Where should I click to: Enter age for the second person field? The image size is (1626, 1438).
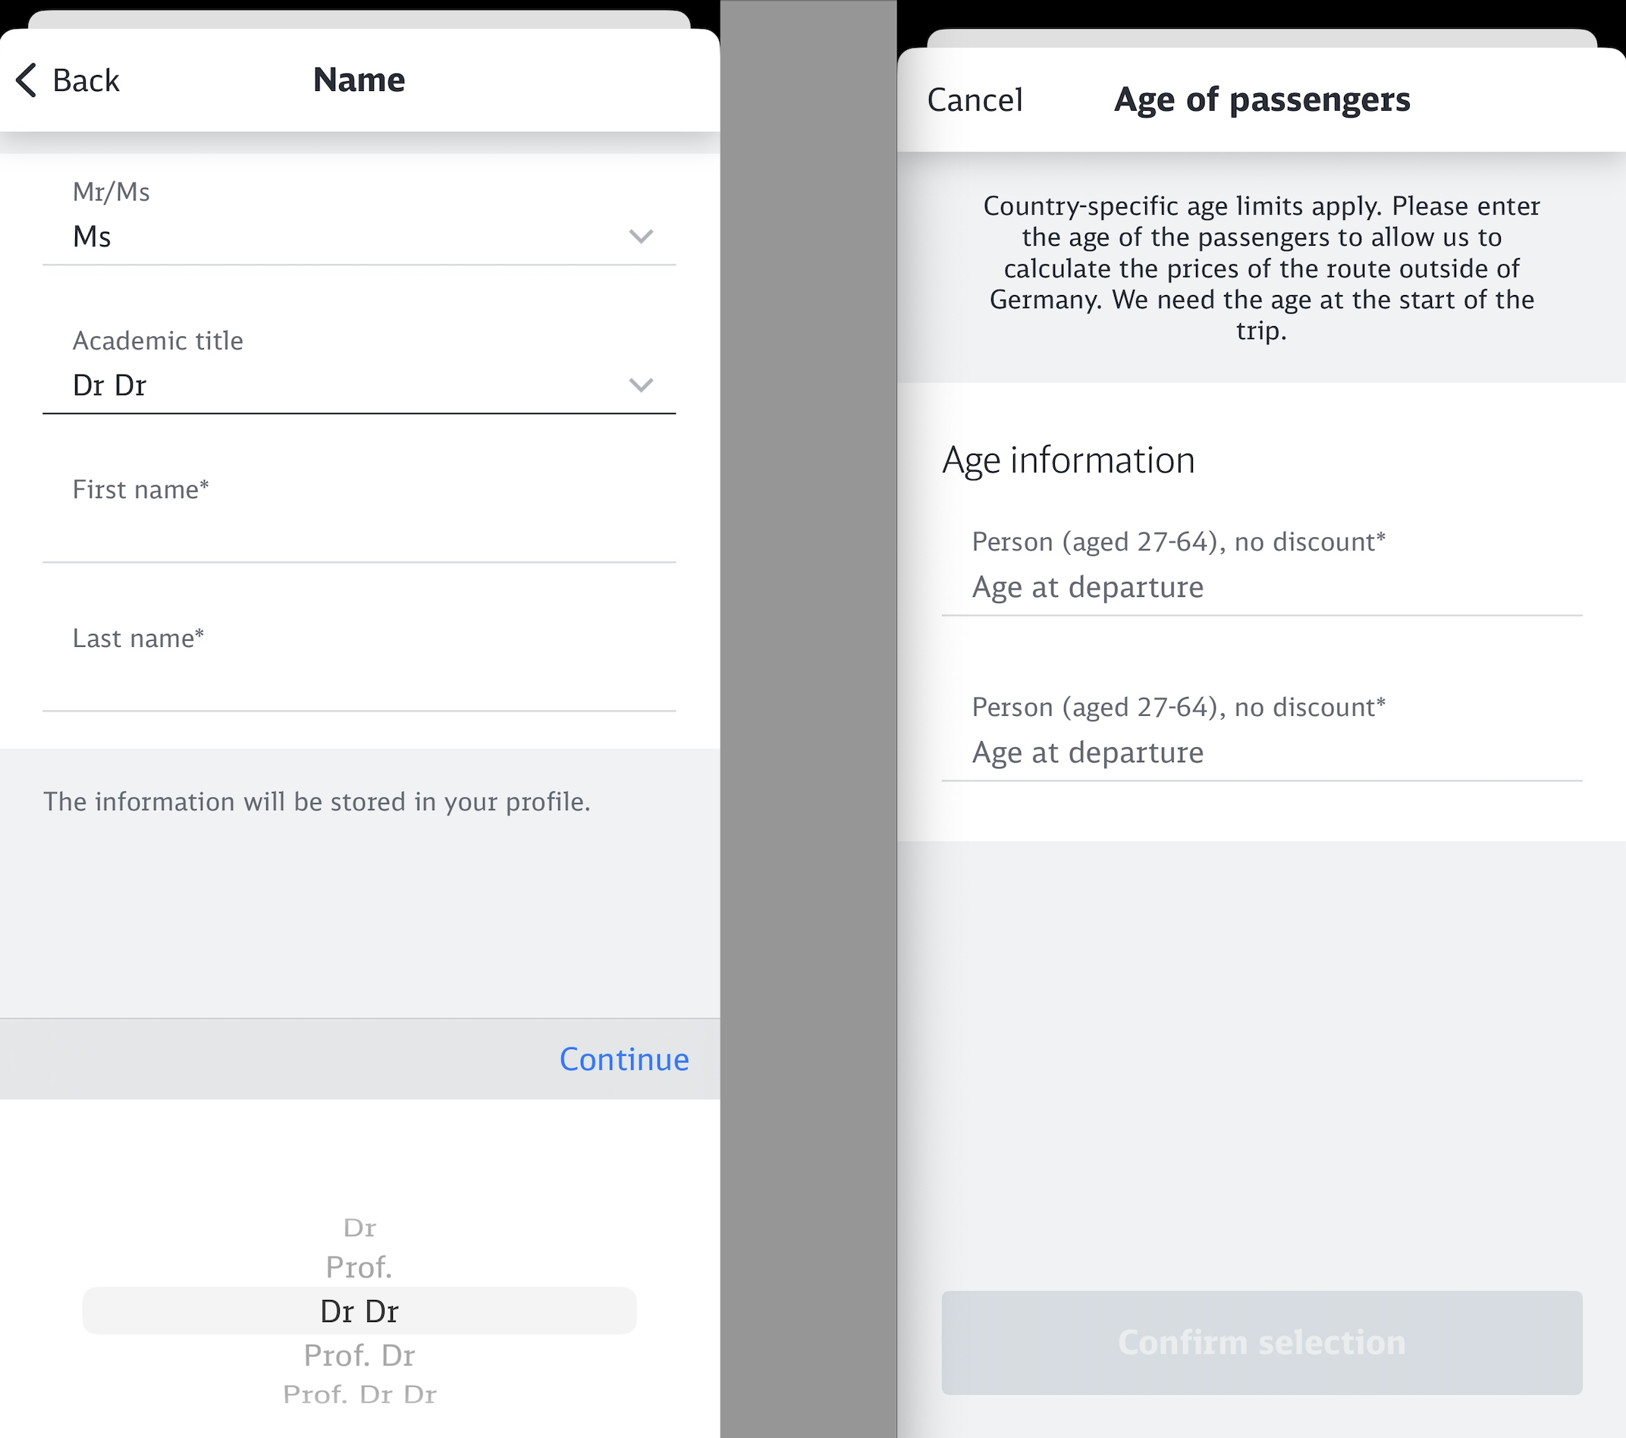click(x=1261, y=753)
